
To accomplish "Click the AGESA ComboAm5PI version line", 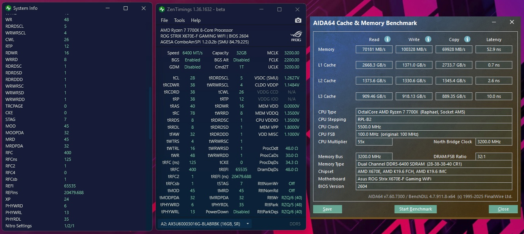I will tap(204, 42).
